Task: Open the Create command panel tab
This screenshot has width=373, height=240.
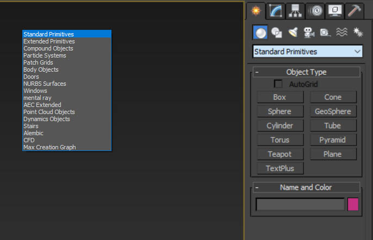Action: pos(256,11)
